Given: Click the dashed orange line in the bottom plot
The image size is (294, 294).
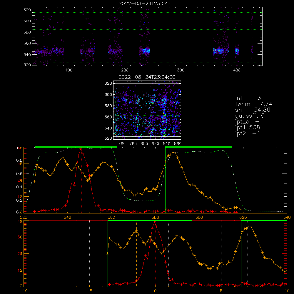Looking at the screenshot, I should pos(136,254).
